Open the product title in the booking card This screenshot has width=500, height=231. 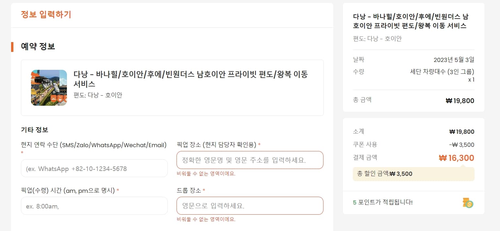191,79
